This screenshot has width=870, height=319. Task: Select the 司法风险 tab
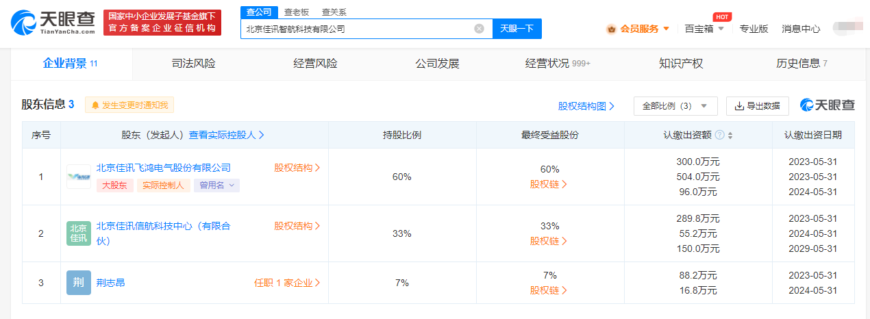point(193,64)
